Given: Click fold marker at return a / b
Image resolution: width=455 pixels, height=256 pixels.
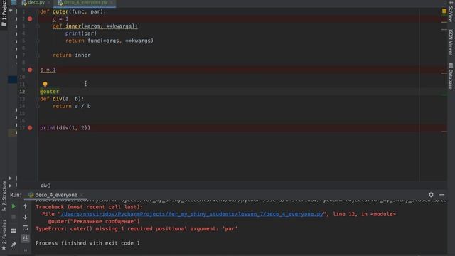Looking at the screenshot, I should point(38,106).
